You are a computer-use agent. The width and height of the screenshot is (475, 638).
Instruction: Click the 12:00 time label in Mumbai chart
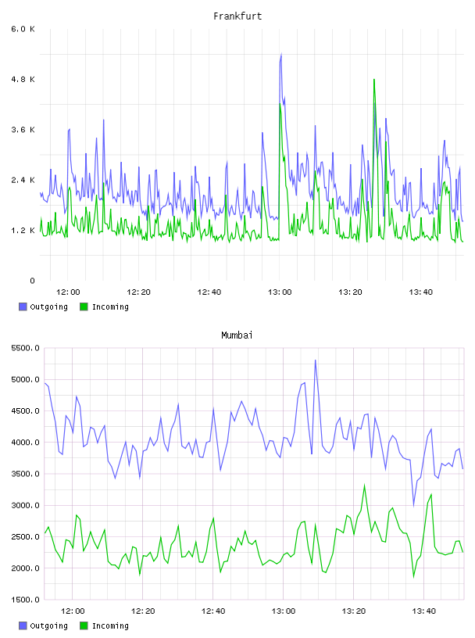pos(73,611)
